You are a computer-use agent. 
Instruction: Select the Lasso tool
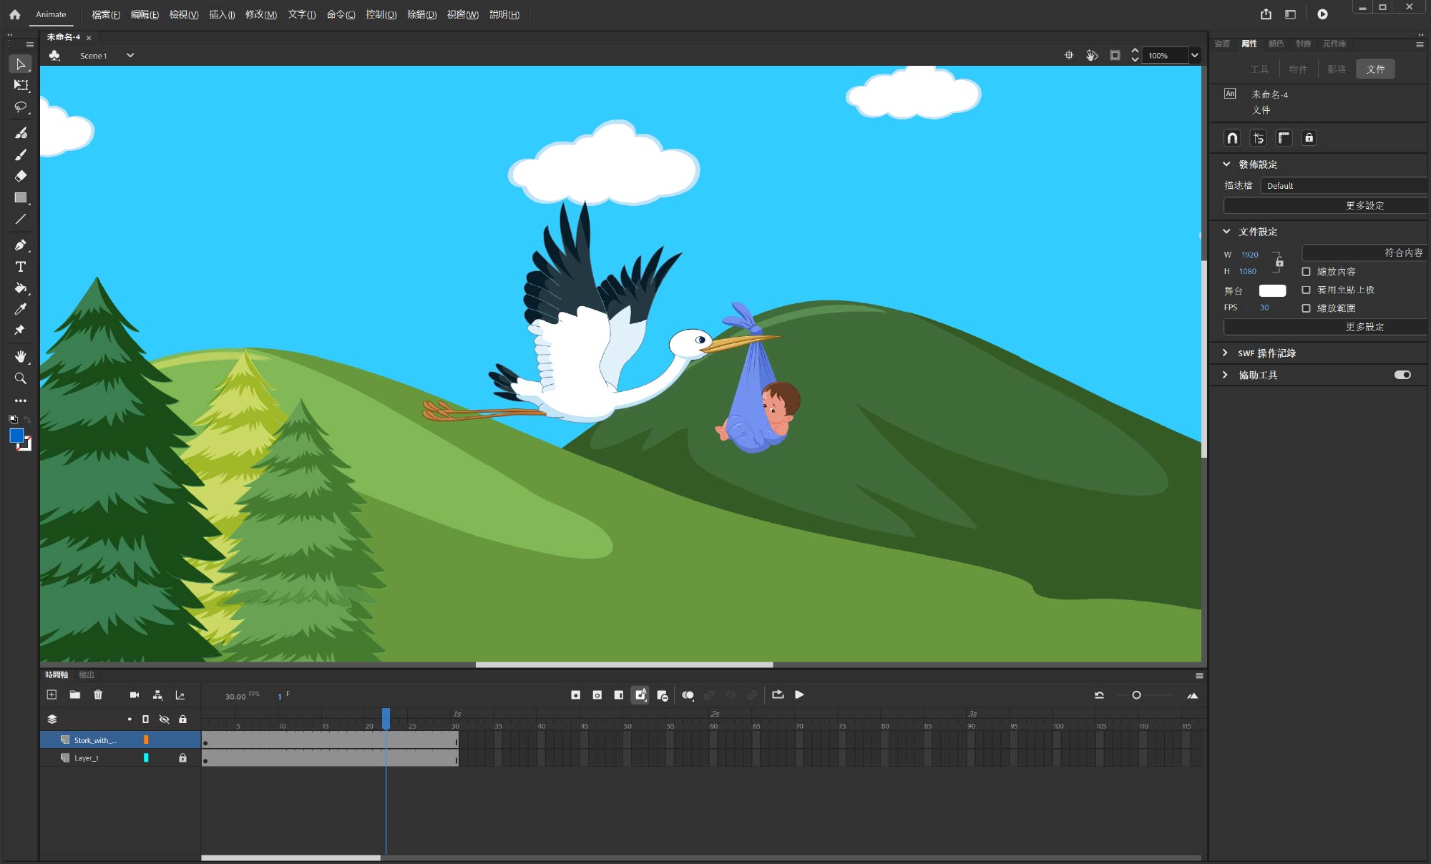(21, 107)
